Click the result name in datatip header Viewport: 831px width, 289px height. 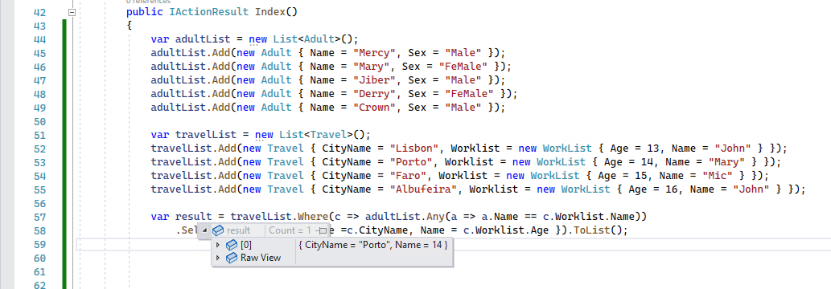point(238,230)
